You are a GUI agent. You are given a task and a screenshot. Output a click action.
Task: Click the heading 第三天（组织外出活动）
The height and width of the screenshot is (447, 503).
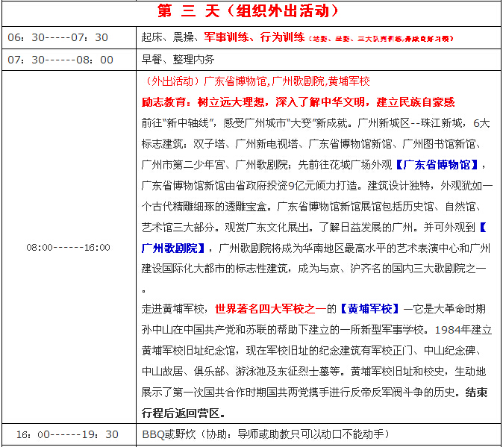(248, 11)
